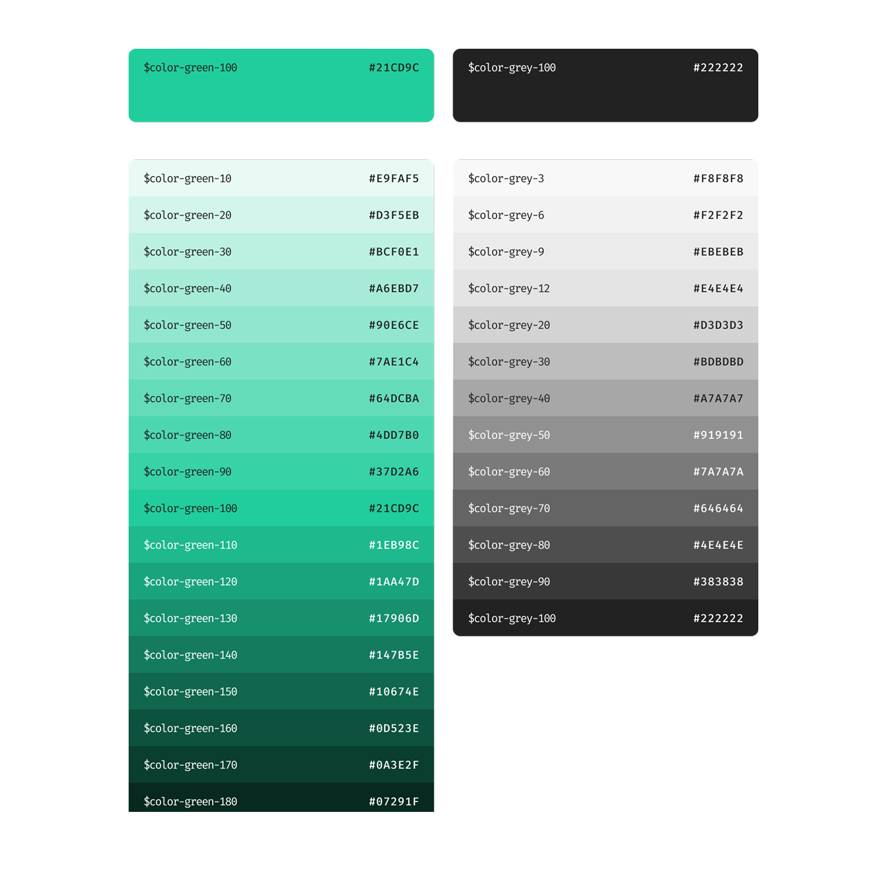Screen dimensions: 888x871
Task: Select the large $color-grey-100 header swatch
Action: click(605, 86)
